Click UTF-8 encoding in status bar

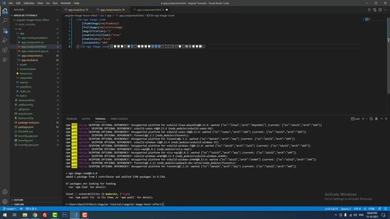tap(357, 209)
